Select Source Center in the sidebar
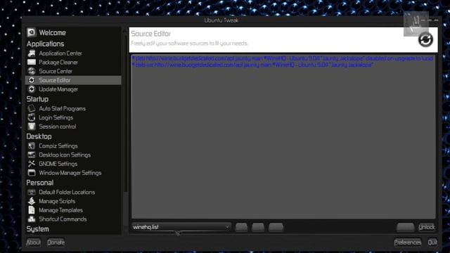450x253 pixels. point(56,71)
